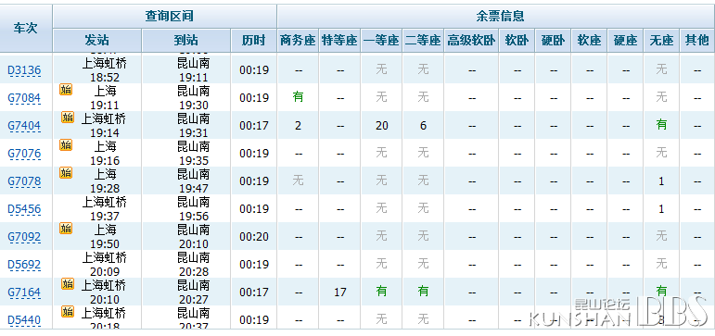This screenshot has height=336, width=715.
Task: Click departure 上海虹桥 18:52 for D3136
Action: pyautogui.click(x=105, y=70)
